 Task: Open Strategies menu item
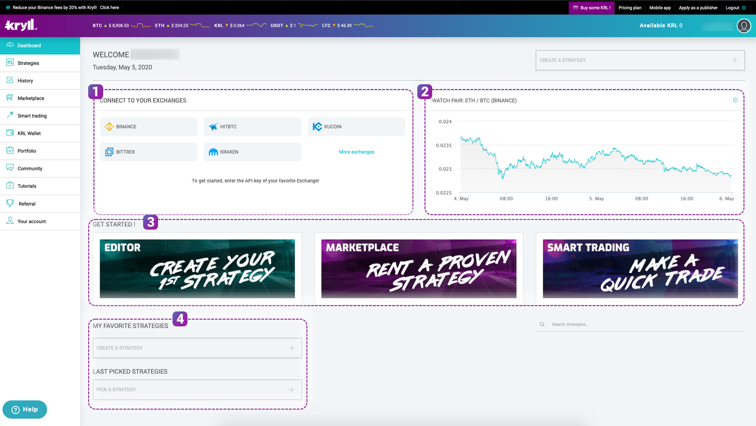(40, 63)
